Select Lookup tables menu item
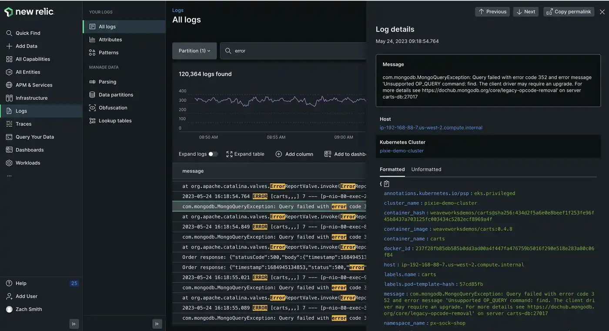The image size is (609, 331). pos(124,121)
